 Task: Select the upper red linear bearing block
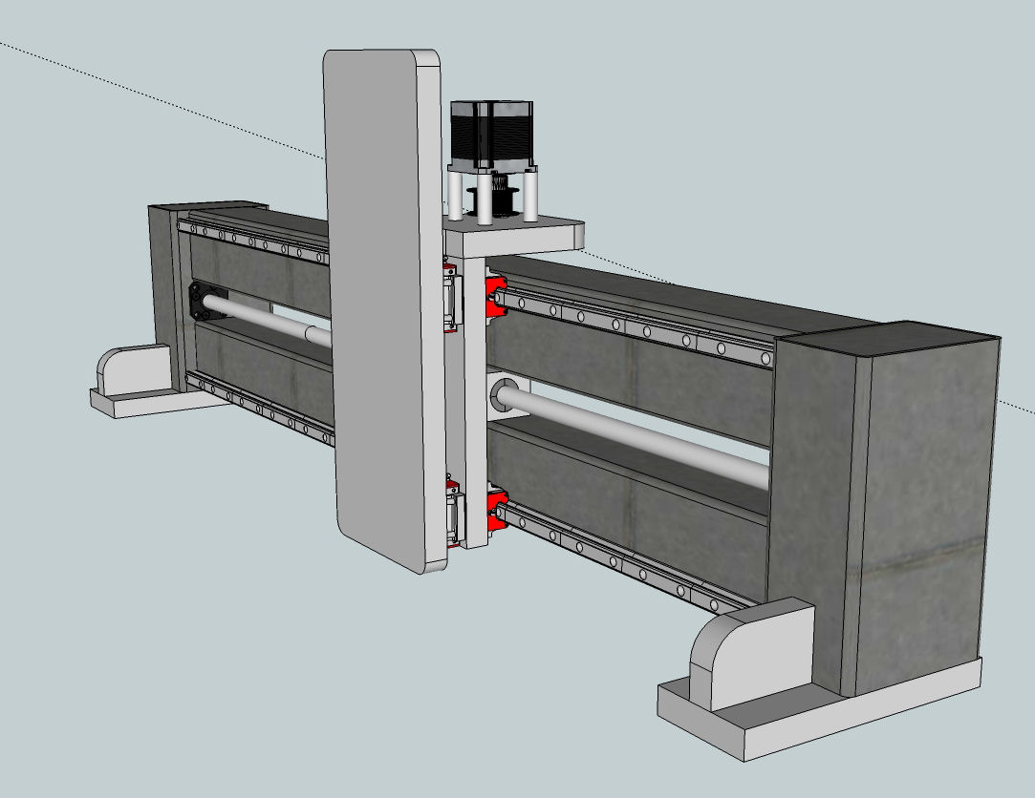click(x=496, y=297)
